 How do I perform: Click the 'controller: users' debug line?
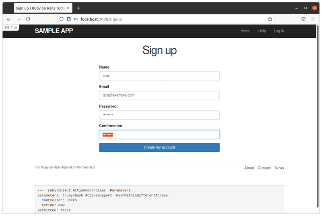point(59,200)
